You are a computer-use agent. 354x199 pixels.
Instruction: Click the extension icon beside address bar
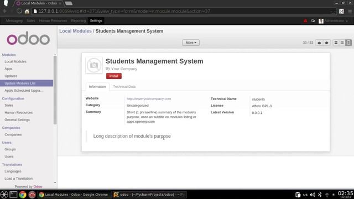coord(341,11)
